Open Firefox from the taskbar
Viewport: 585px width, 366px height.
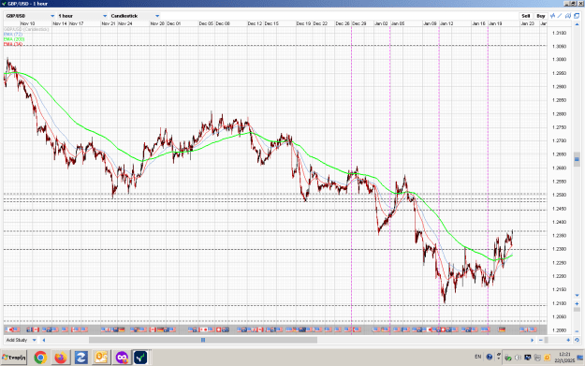(x=61, y=358)
